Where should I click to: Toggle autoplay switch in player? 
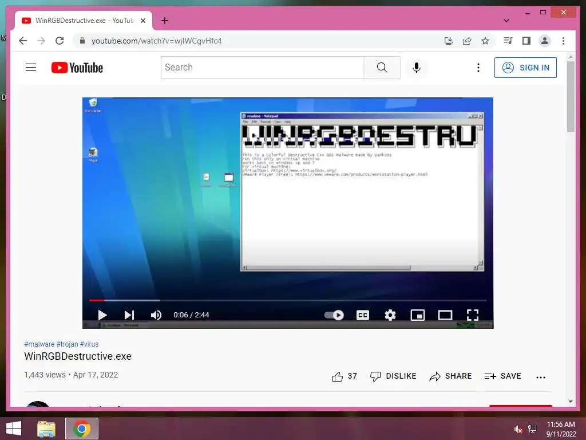(334, 315)
